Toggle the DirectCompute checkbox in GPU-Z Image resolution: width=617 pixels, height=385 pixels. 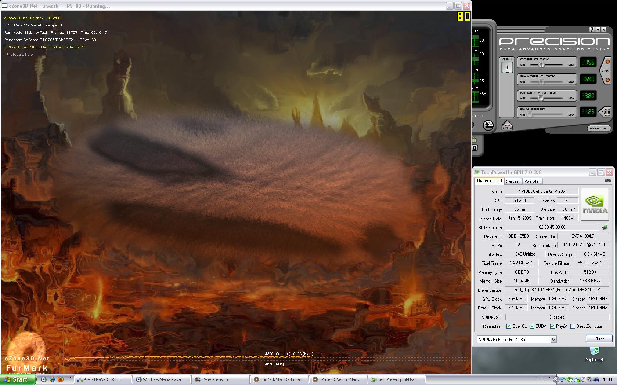point(573,326)
